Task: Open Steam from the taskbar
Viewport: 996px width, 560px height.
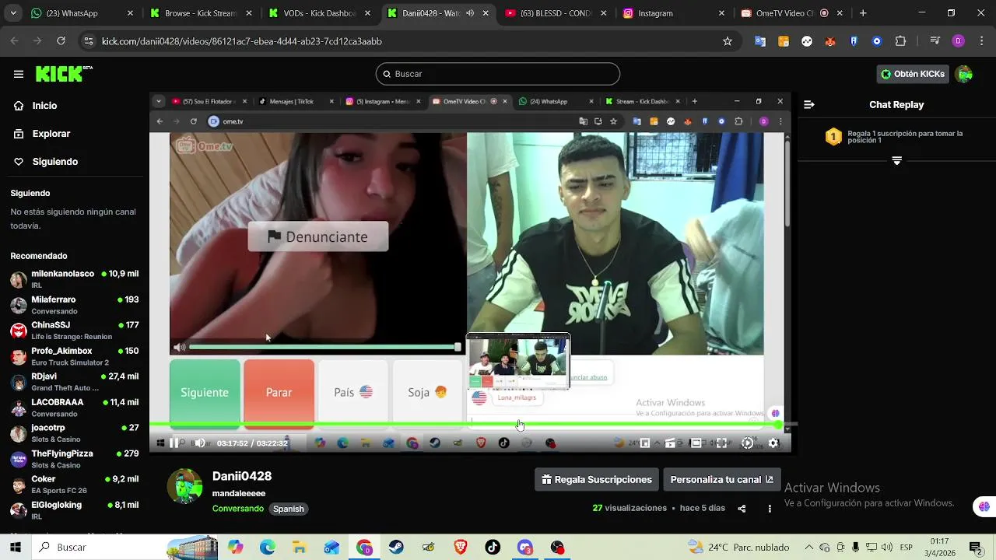Action: coord(396,548)
